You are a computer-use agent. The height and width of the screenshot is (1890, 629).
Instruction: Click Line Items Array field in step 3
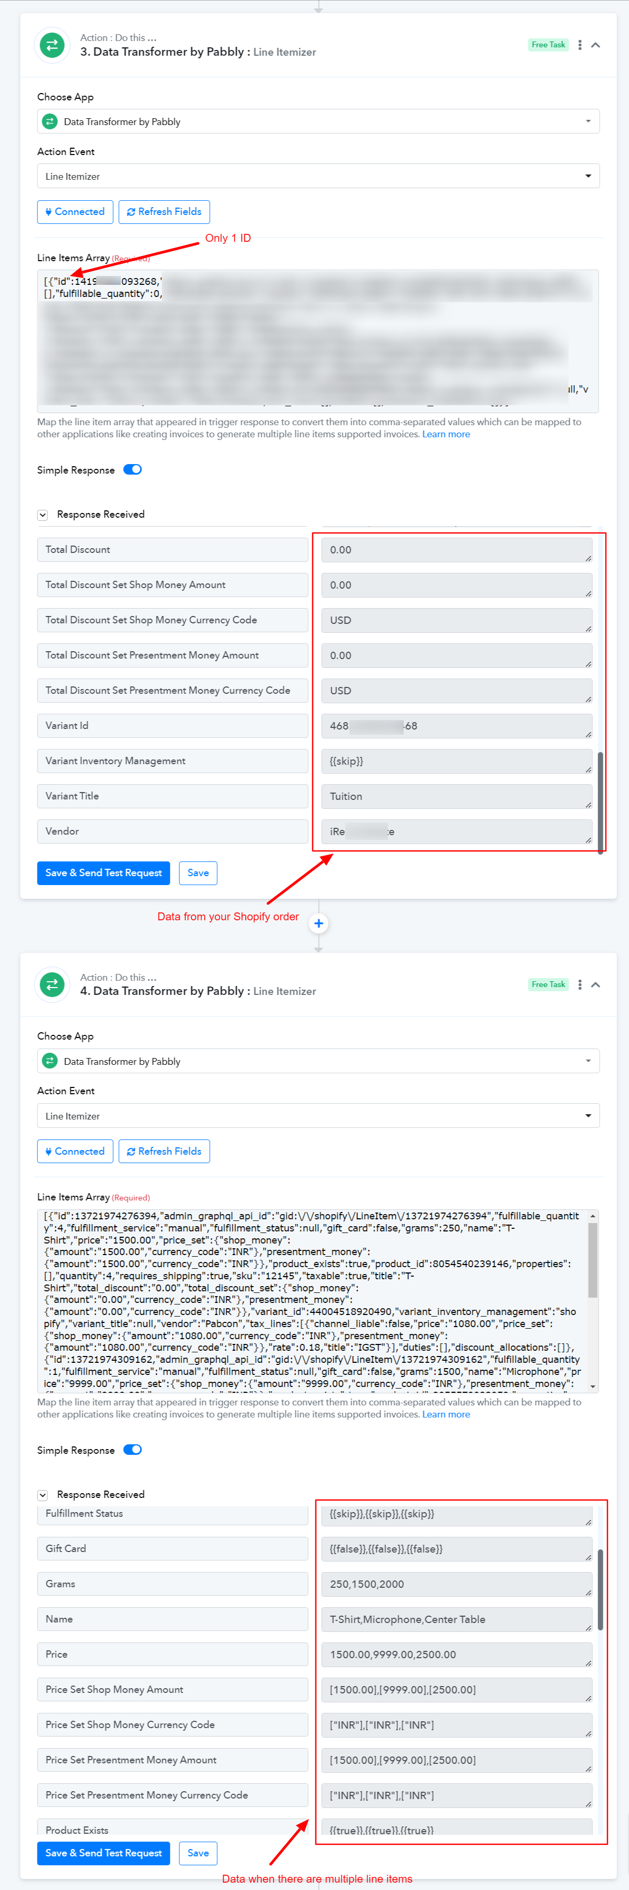pos(318,341)
